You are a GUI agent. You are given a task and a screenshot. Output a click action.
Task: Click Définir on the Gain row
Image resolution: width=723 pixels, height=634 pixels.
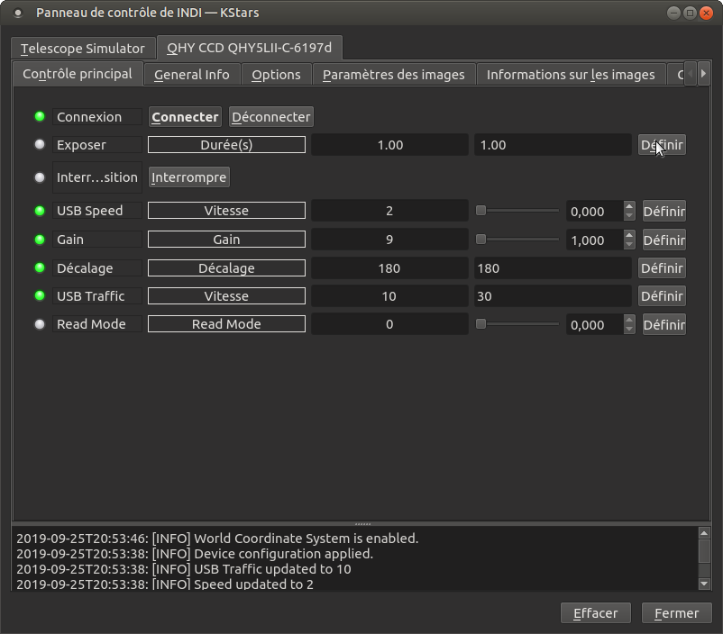click(x=664, y=240)
